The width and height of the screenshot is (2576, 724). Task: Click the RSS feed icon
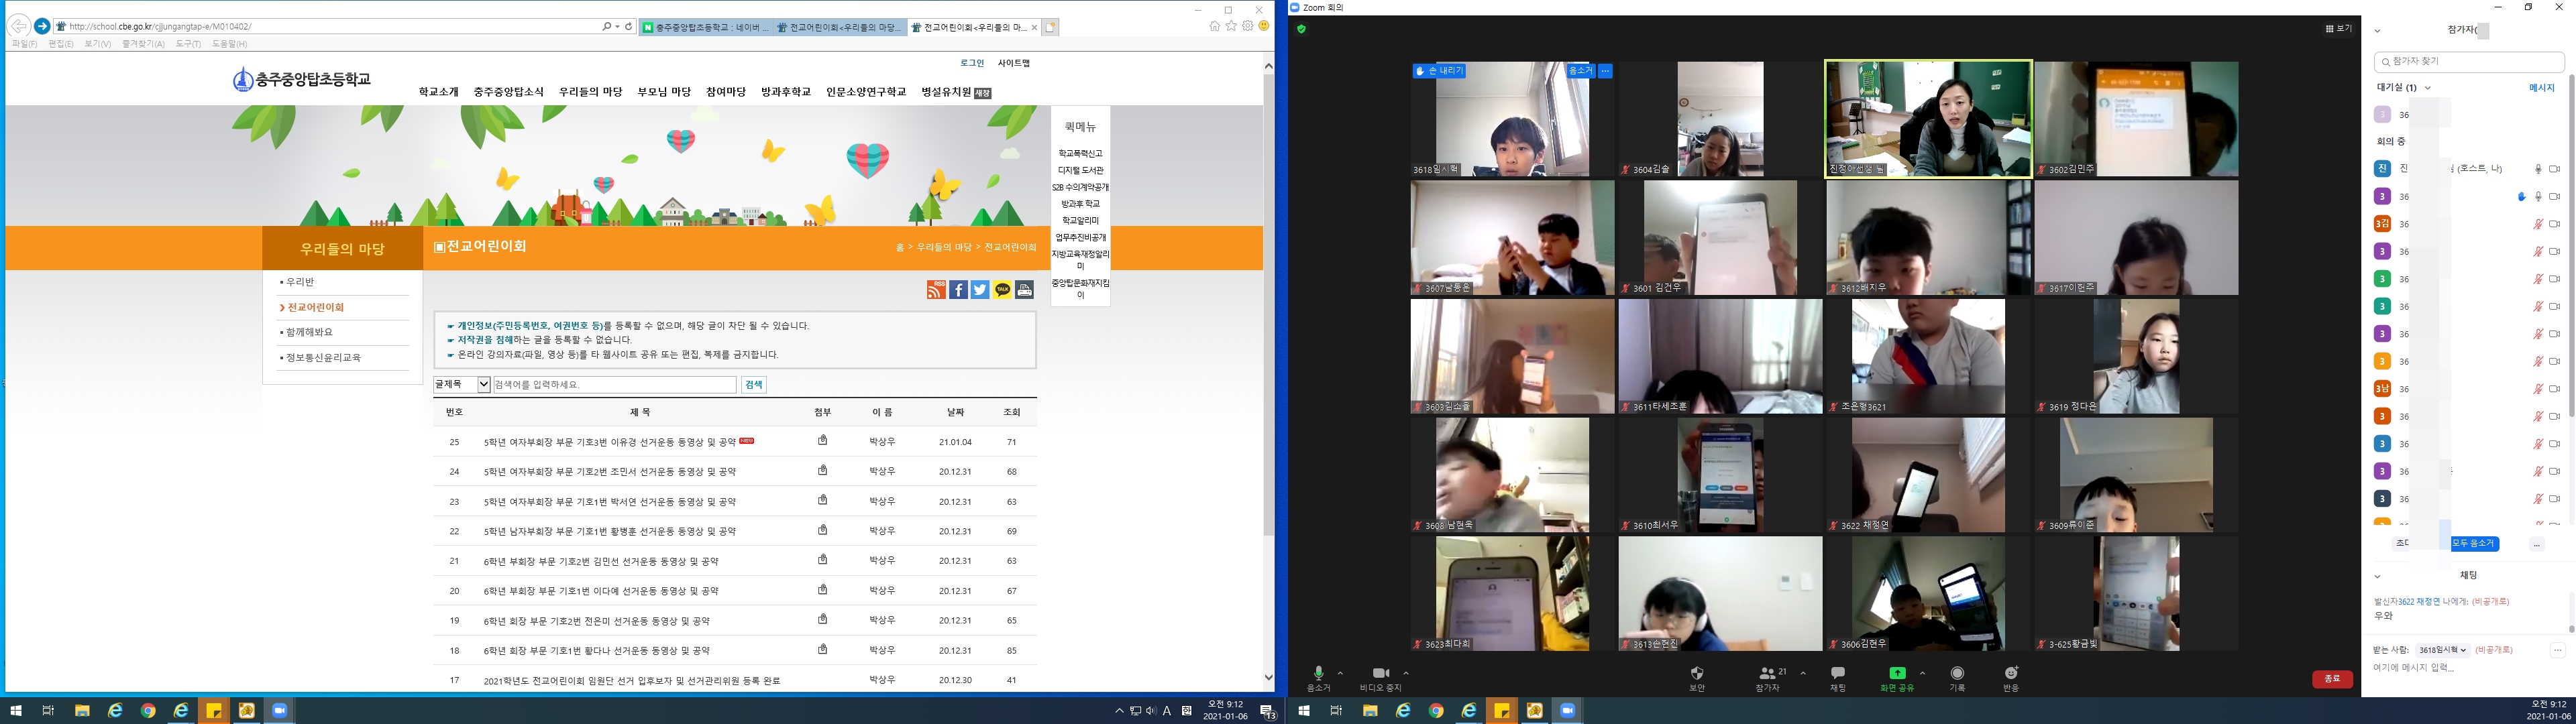coord(936,290)
